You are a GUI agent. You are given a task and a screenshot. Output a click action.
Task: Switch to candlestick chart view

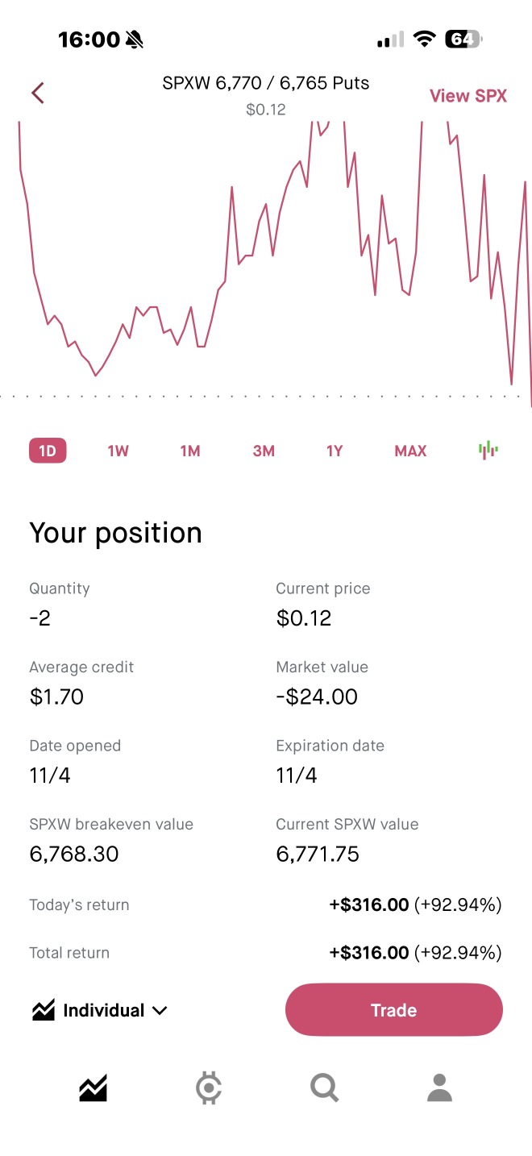(488, 451)
